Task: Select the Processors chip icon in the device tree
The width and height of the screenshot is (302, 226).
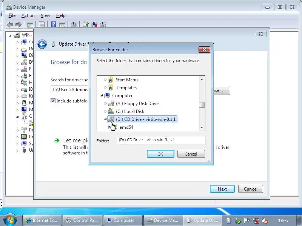Action: pos(24,137)
